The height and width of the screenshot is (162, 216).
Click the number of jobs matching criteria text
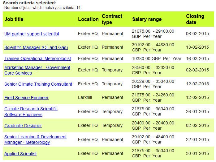pos(42,8)
